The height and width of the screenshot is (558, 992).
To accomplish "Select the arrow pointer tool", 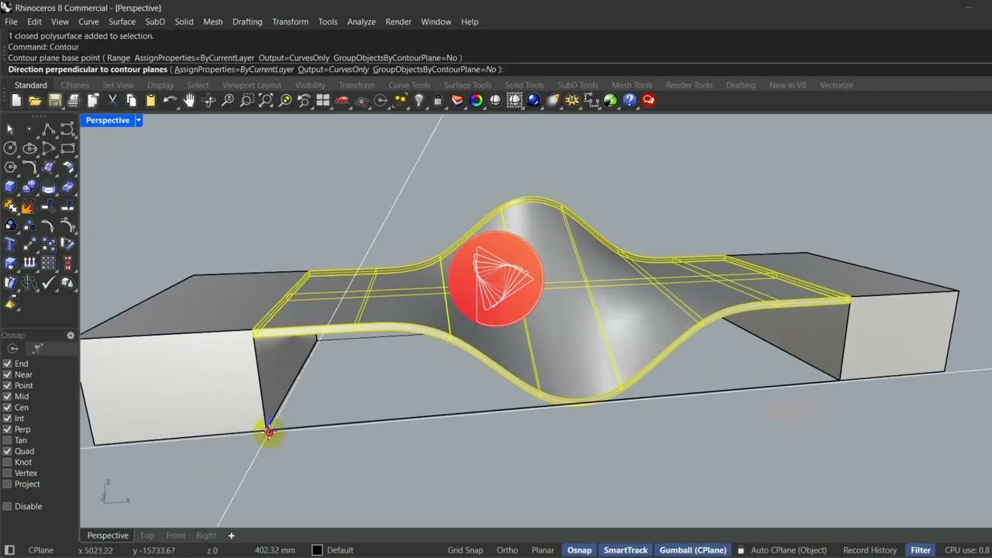I will (x=10, y=129).
